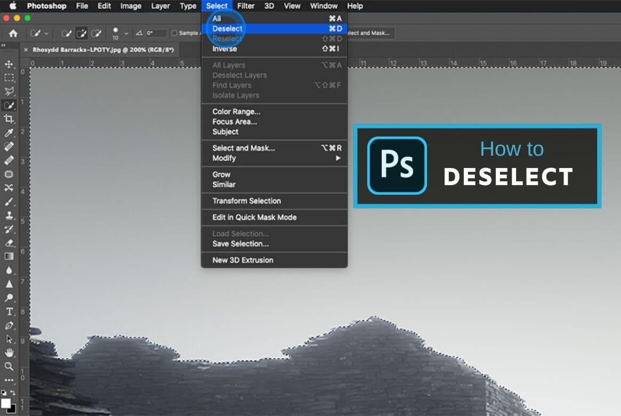Viewport: 621px width, 416px height.
Task: Close the Rhosydd Barracks-LPOTY.jpg tab
Action: coord(26,50)
